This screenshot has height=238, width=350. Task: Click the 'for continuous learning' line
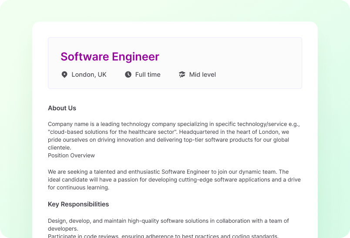pyautogui.click(x=78, y=188)
